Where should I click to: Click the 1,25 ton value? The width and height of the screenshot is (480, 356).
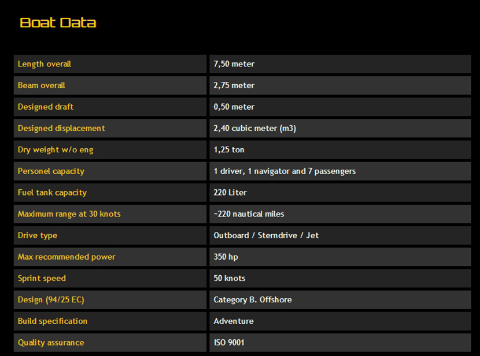tap(229, 149)
